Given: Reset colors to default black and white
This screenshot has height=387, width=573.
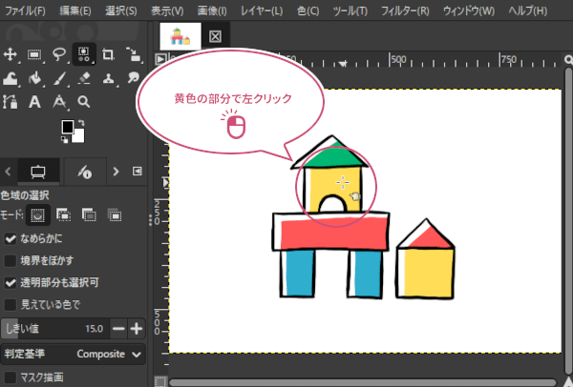Looking at the screenshot, I should pos(64,139).
